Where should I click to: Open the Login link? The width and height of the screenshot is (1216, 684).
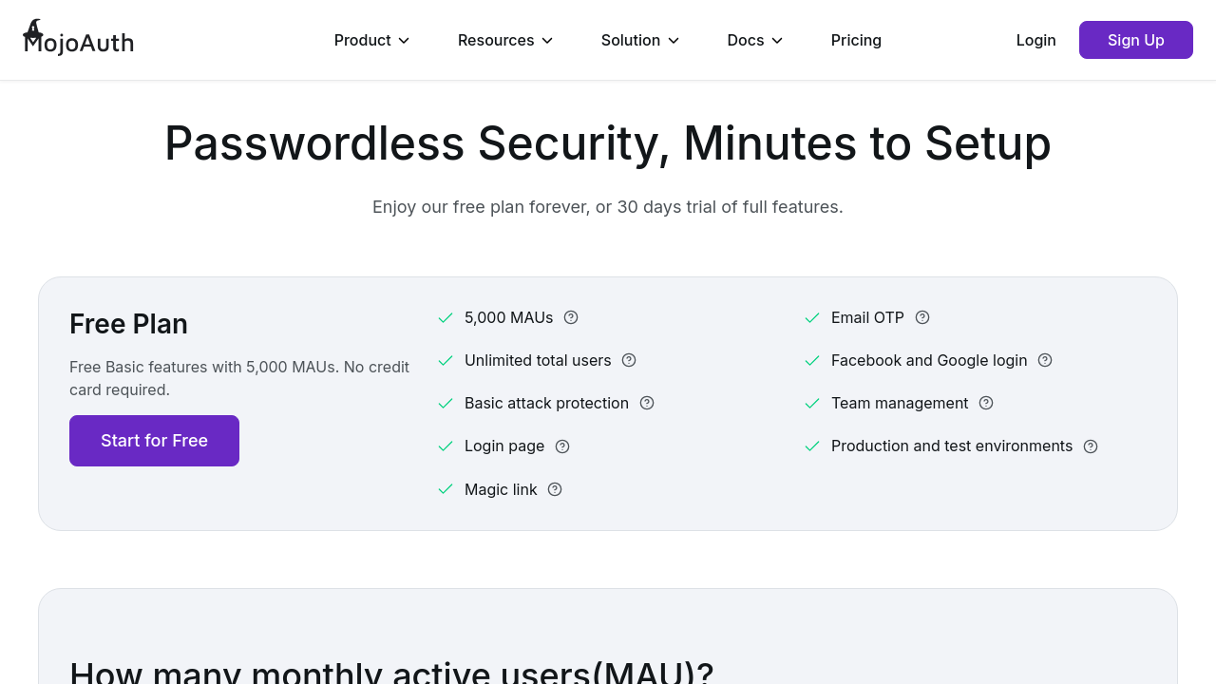(x=1035, y=40)
